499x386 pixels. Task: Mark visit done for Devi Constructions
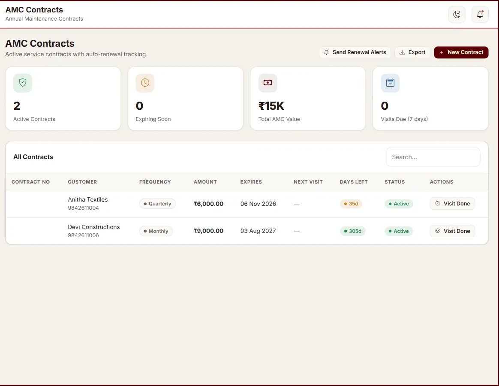tap(452, 231)
